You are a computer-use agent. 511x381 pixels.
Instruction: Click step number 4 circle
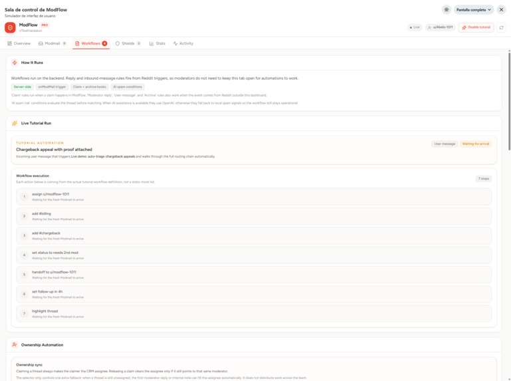(x=24, y=255)
